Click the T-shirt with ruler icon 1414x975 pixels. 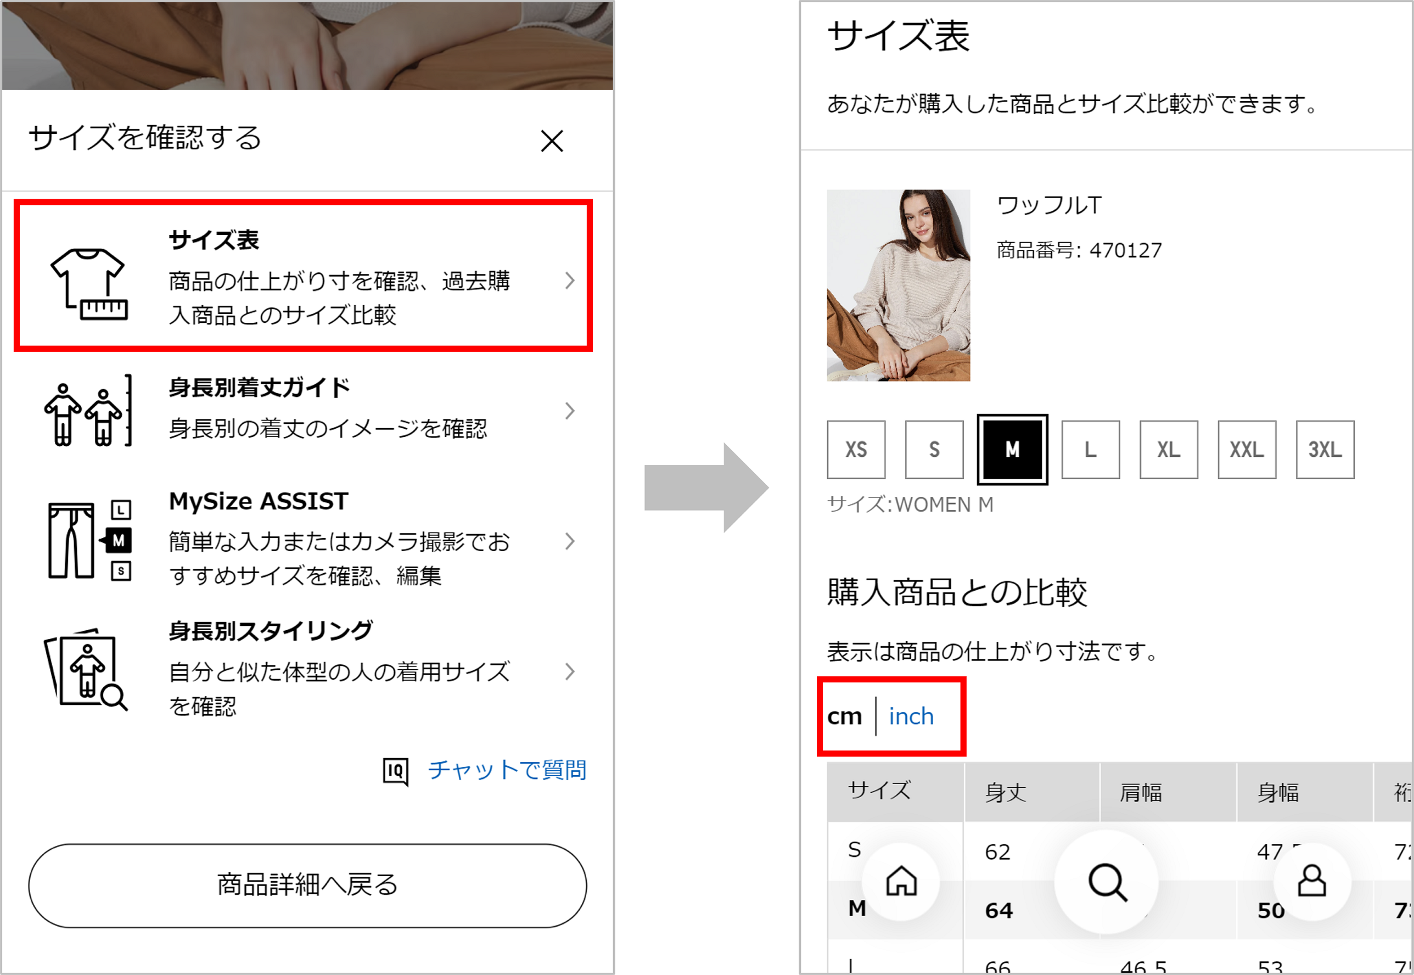click(x=89, y=283)
